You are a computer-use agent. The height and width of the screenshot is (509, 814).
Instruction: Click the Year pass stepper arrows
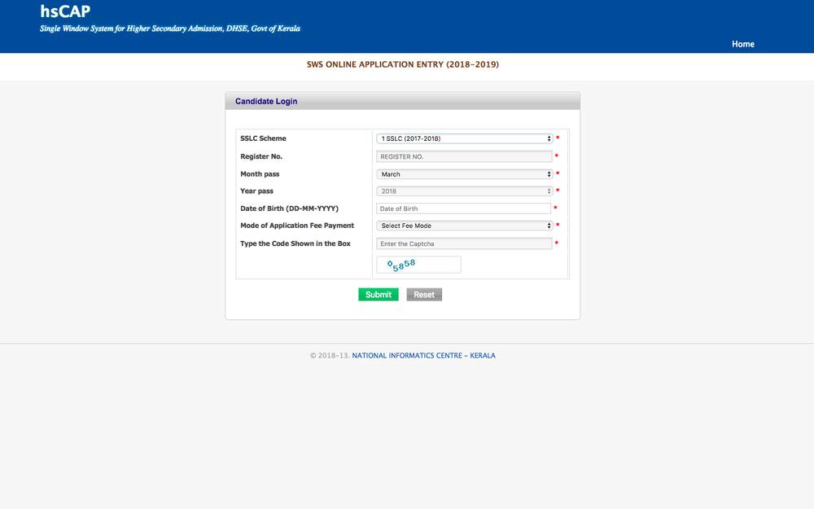(x=547, y=191)
